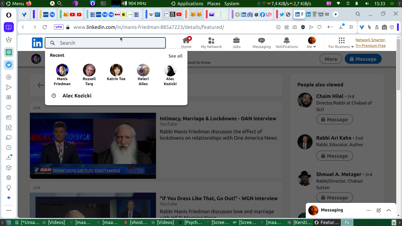Message Rabbi Ari Kahn
Screen dimensions: 402x226
coord(334,156)
